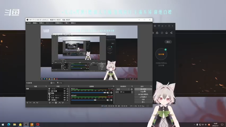226x127 pixels.
Task: Open 属性 properties button above Sources
Action: (x=53, y=83)
